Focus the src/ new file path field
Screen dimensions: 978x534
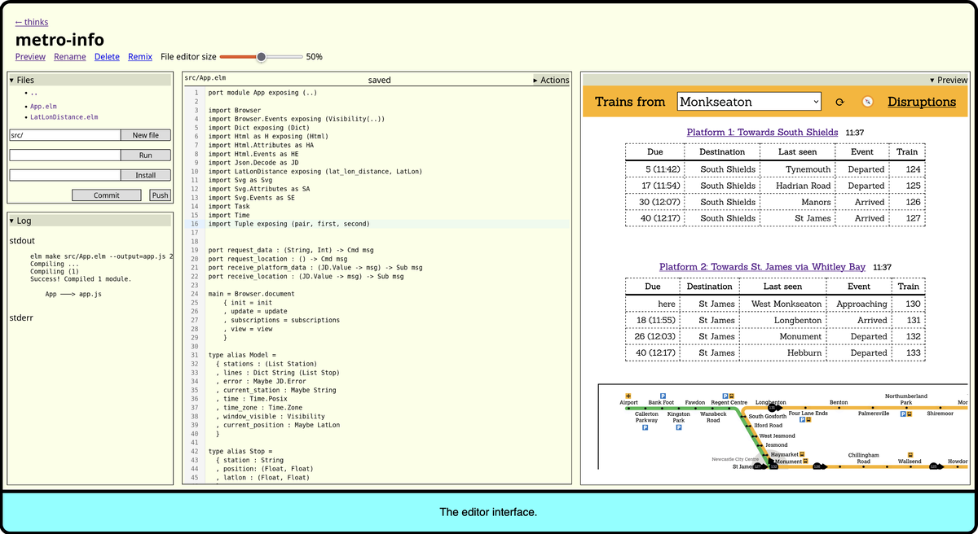[x=65, y=135]
